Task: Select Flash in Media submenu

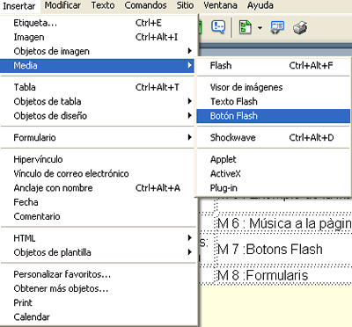Action: pyautogui.click(x=274, y=65)
